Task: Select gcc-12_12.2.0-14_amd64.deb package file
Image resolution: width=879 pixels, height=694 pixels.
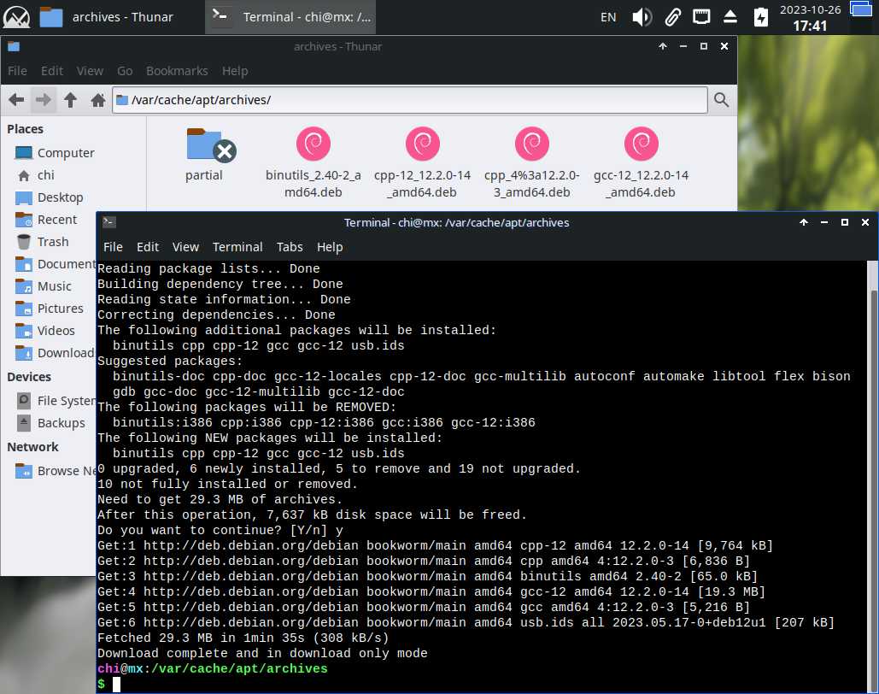Action: click(642, 162)
